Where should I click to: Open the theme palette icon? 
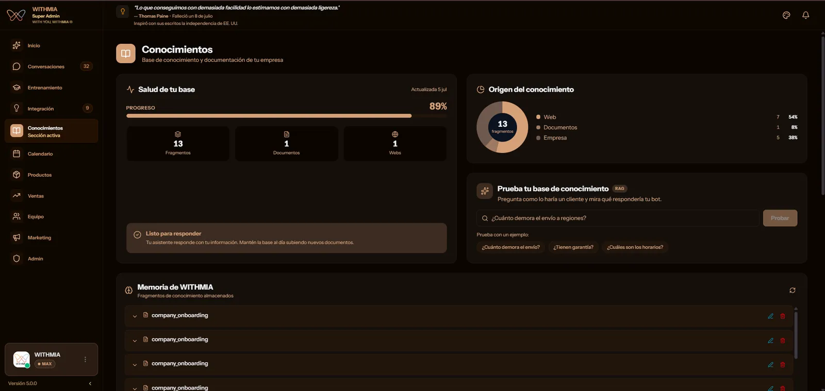coord(786,15)
